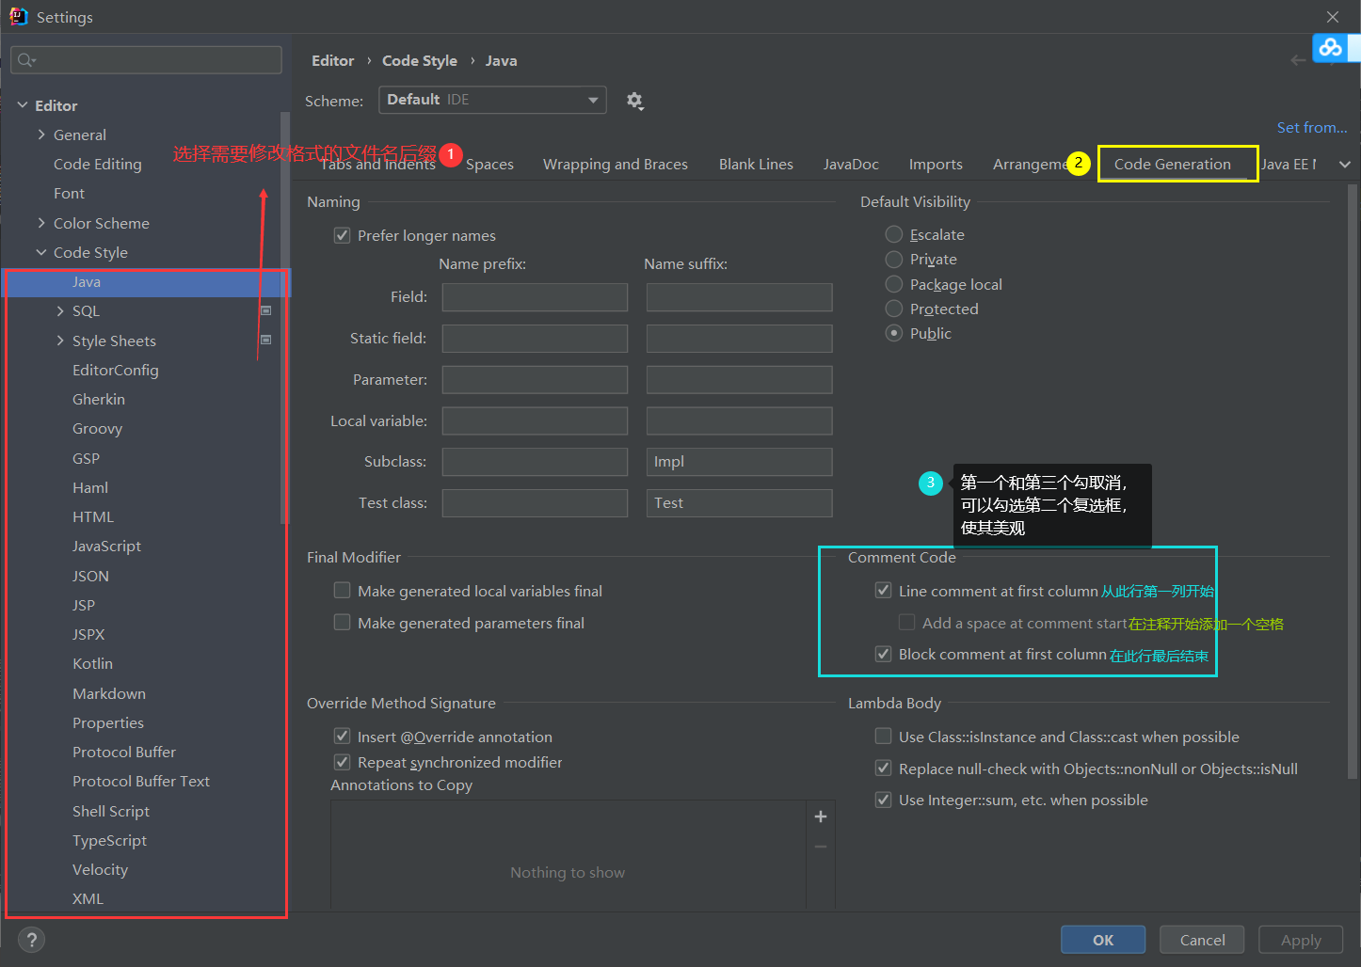Enable Make generated parameters final

pos(343,623)
